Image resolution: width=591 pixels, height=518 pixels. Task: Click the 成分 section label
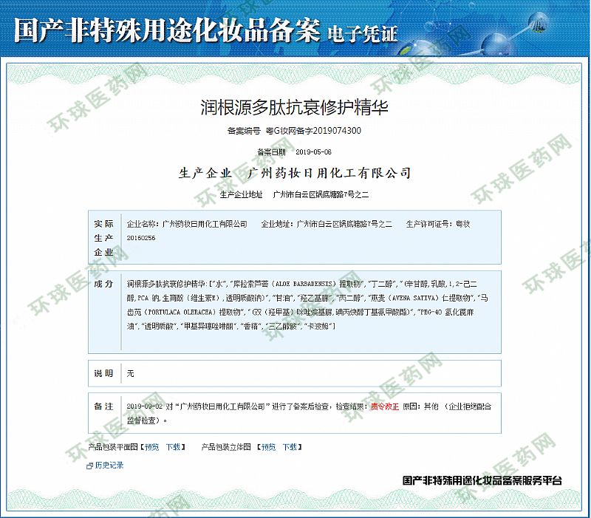(x=103, y=284)
